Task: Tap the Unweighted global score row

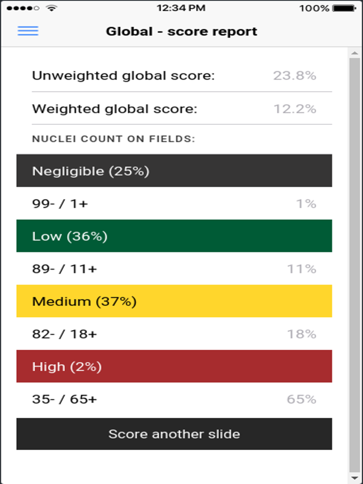Action: pyautogui.click(x=174, y=75)
